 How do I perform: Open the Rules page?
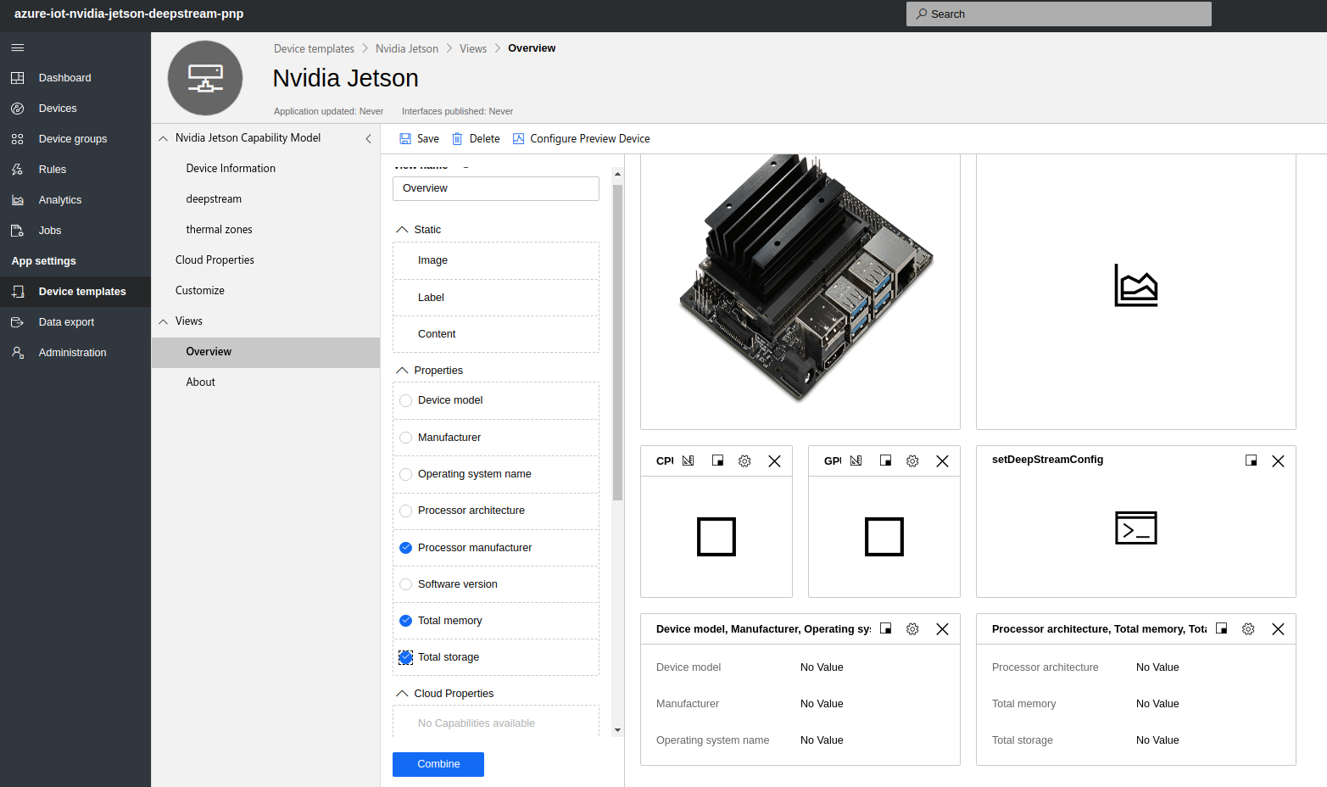53,170
